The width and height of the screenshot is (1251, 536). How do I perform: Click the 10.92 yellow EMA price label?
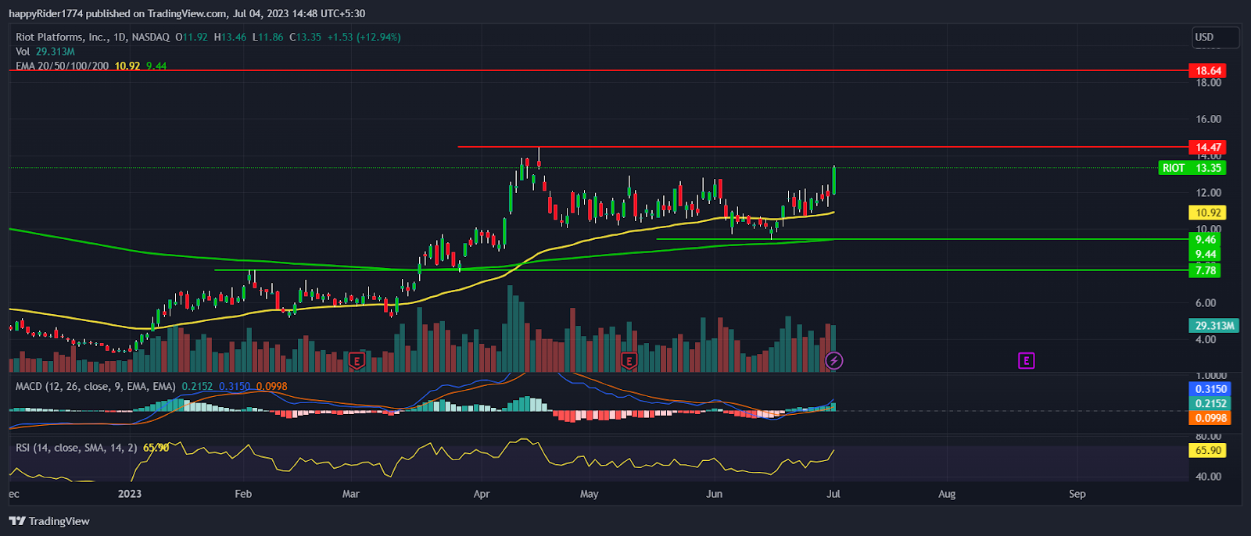click(x=1208, y=213)
